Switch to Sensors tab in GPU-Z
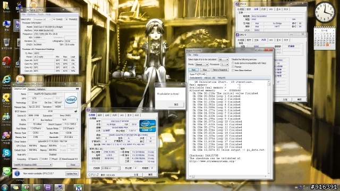The width and height of the screenshot is (340, 191). coord(31,89)
